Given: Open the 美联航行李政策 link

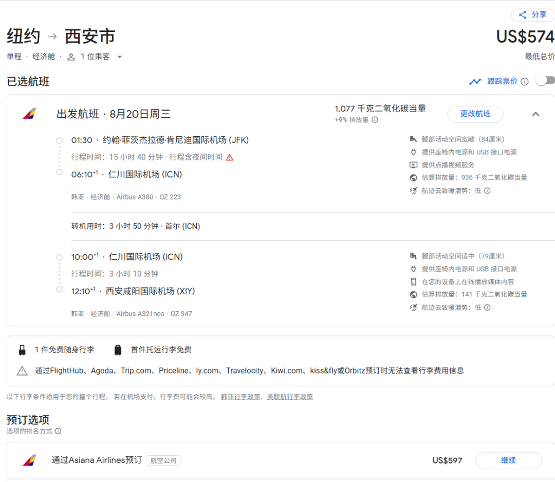Looking at the screenshot, I should click(x=290, y=397).
